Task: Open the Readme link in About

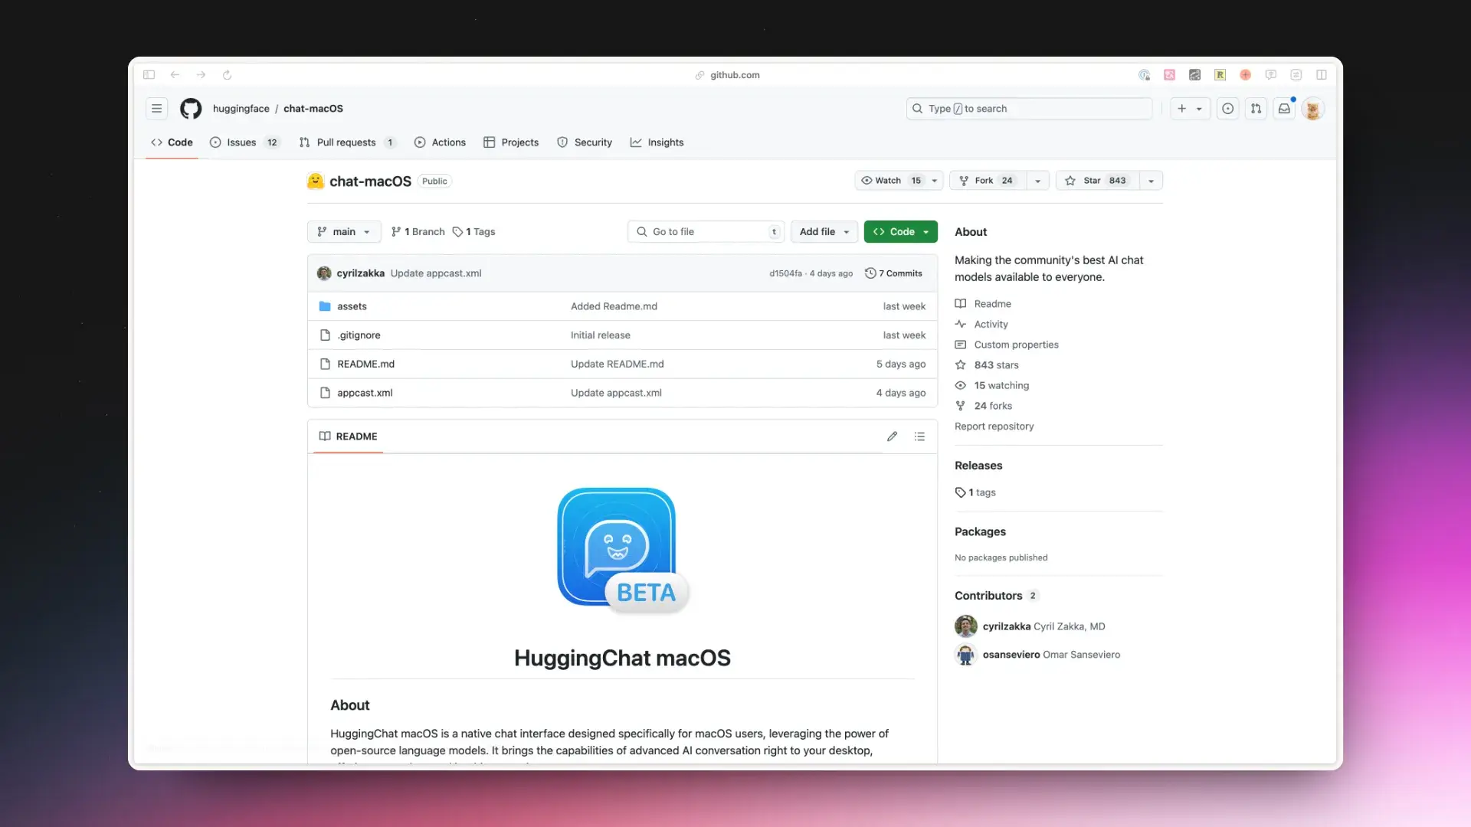Action: [983, 304]
